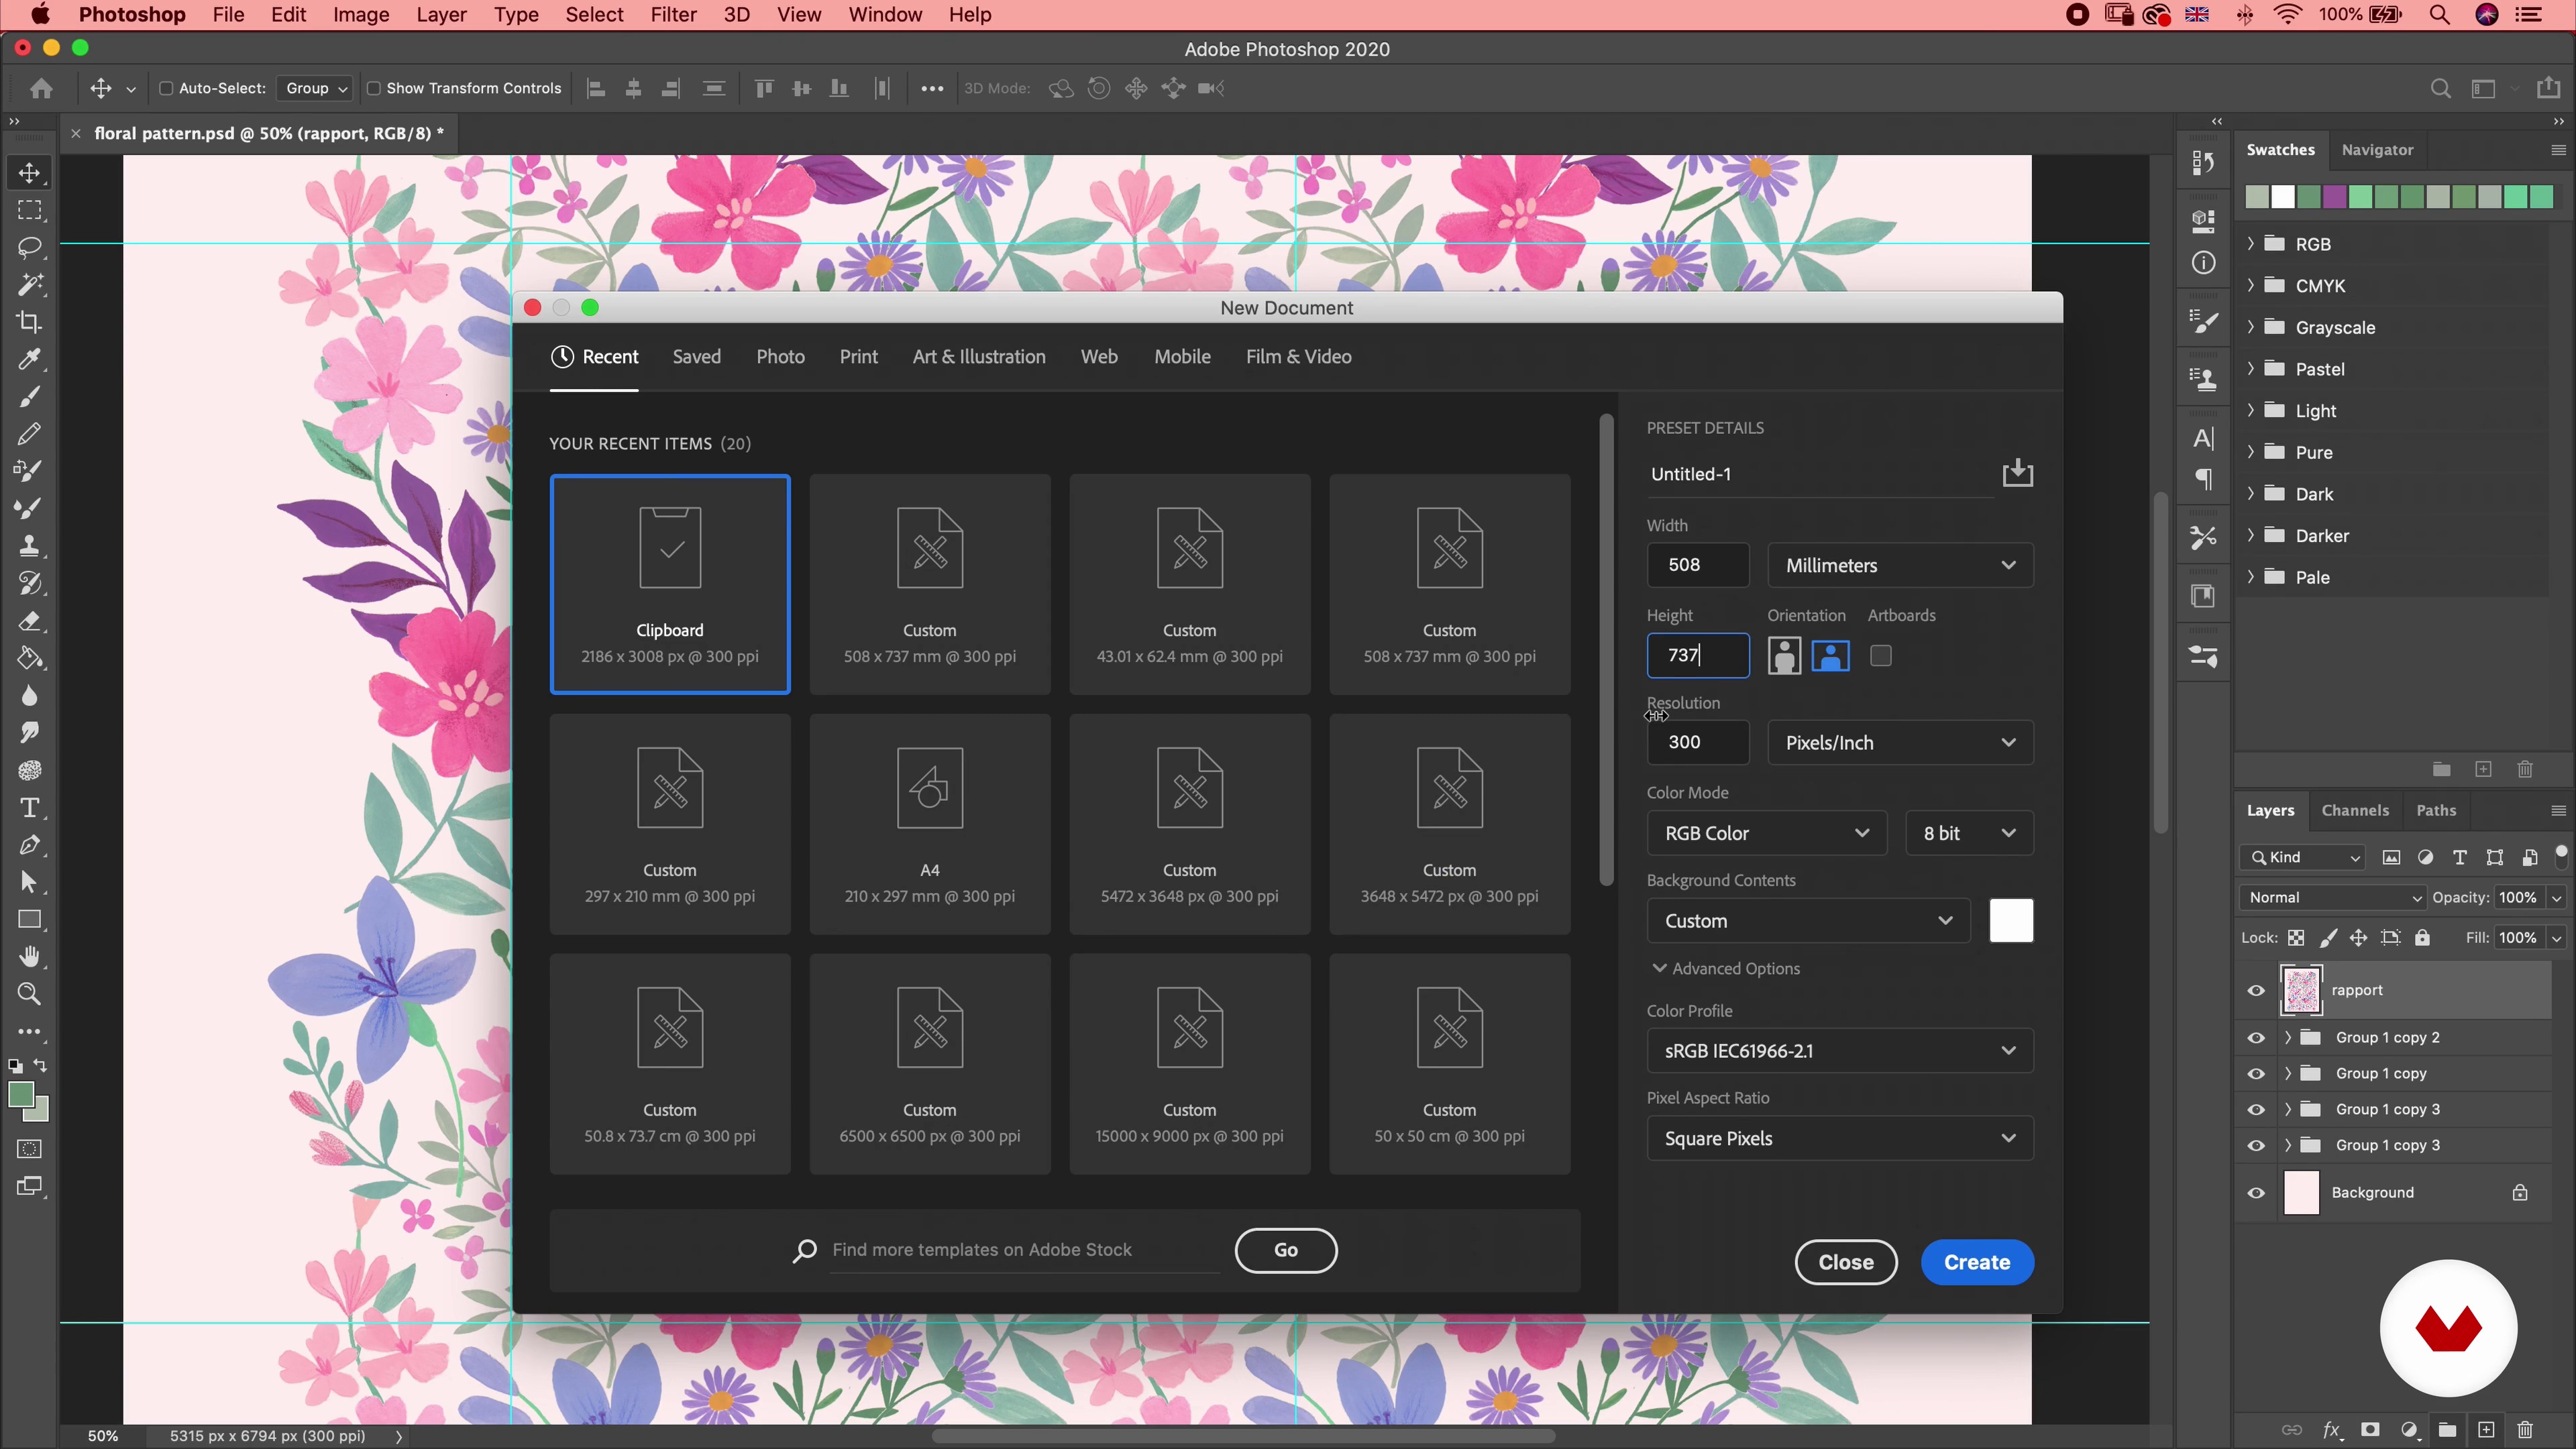Screen dimensions: 2576x1449
Task: Open the Square Pixels aspect ratio dropdown
Action: point(1840,1138)
